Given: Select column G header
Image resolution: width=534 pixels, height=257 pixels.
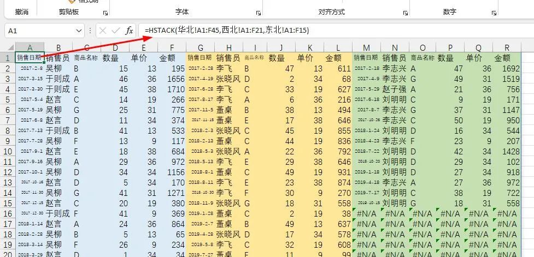Looking at the screenshot, I should point(201,47).
